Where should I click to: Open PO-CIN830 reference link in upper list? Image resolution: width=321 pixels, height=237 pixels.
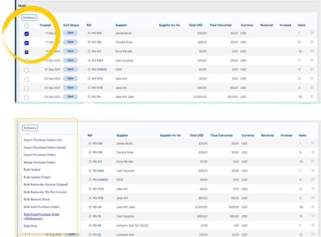click(99, 69)
